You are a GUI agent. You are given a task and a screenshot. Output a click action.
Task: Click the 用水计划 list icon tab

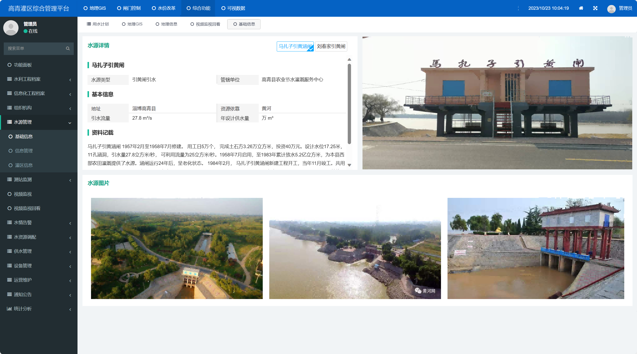(x=89, y=24)
